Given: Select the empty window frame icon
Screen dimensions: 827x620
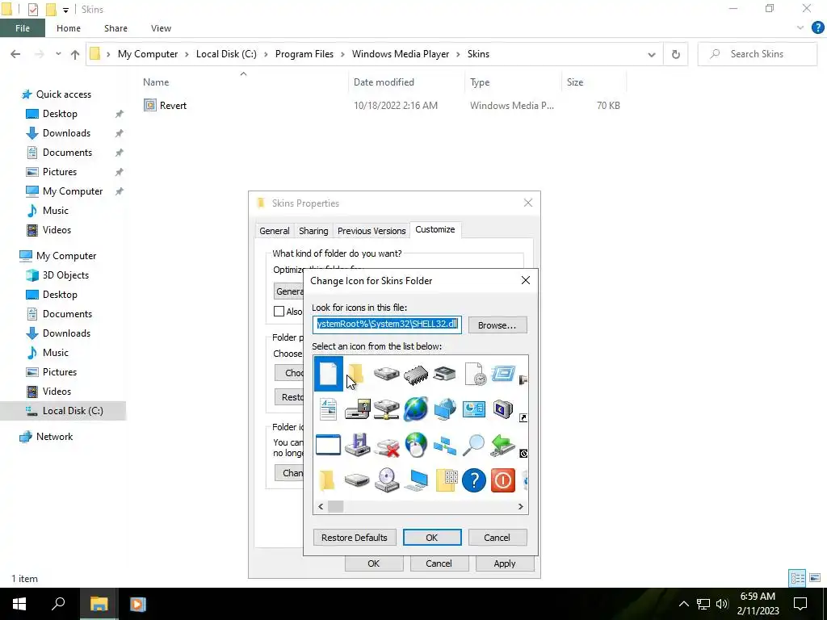Looking at the screenshot, I should click(328, 445).
